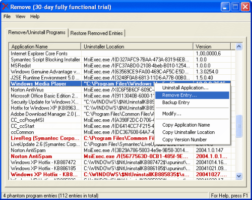The width and height of the screenshot is (252, 200).
Task: Open the File menu
Action: coord(7,17)
